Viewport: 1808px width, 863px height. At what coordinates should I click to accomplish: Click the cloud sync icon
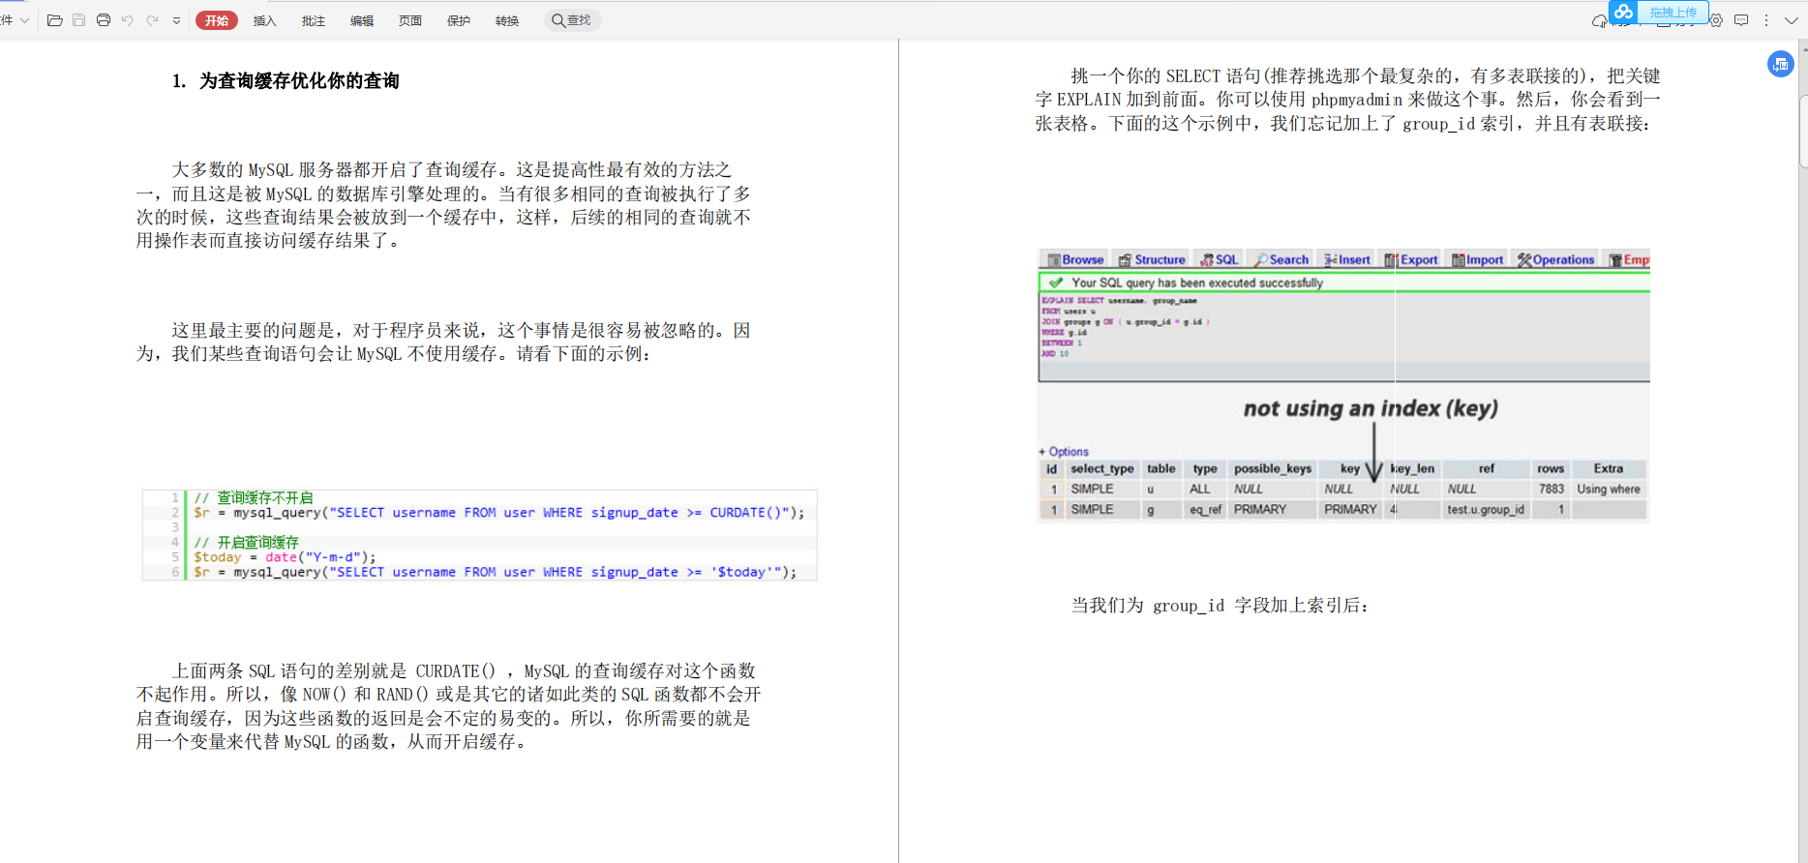[1599, 21]
